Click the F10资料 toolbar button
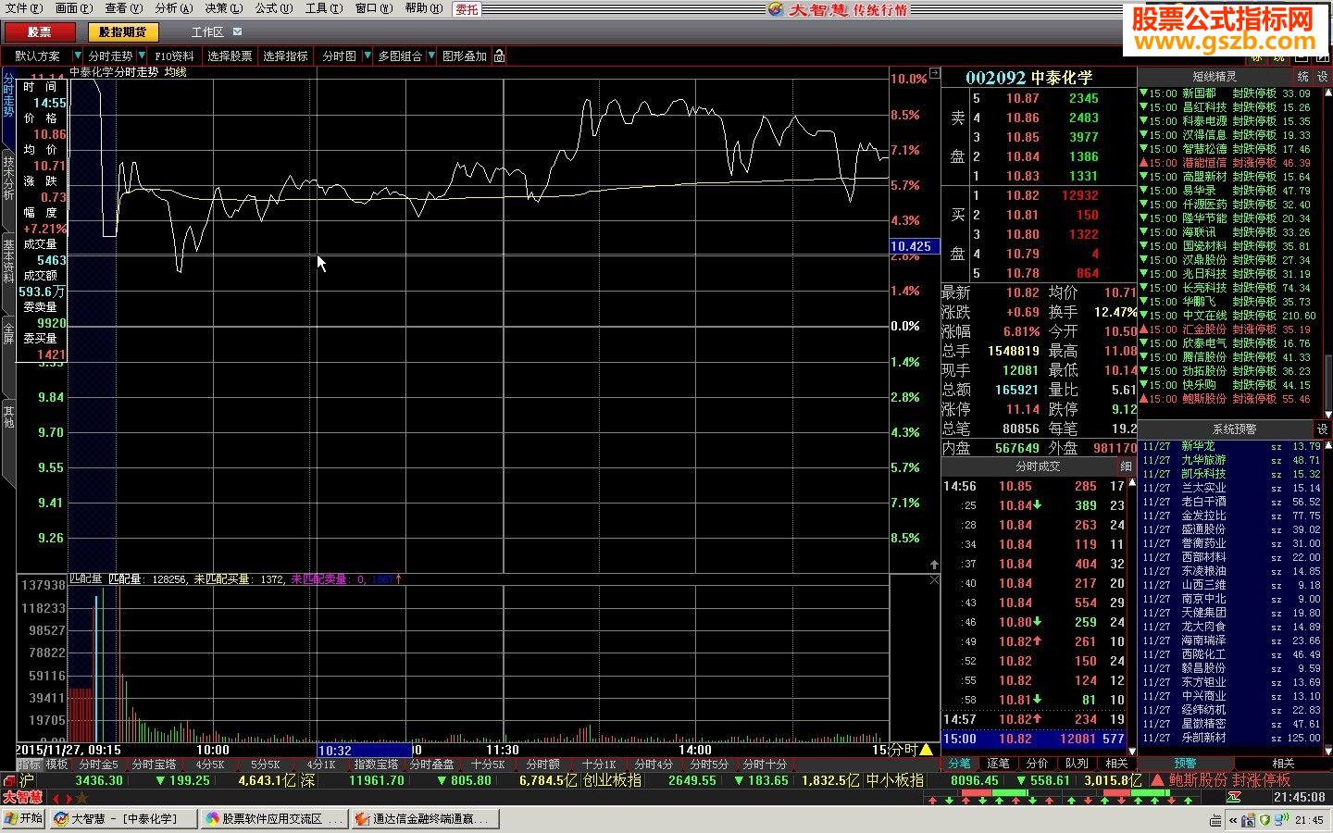The width and height of the screenshot is (1333, 833). tap(174, 56)
